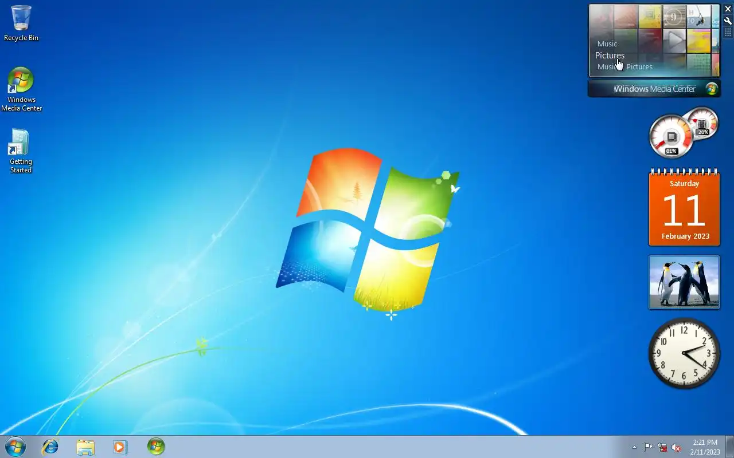Click the Windows logo on Media Center gadget
Viewport: 734px width, 458px height.
[x=712, y=89]
